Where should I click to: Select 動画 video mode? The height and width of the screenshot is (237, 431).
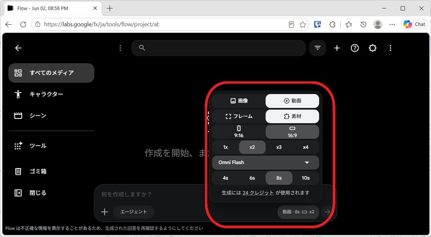[x=292, y=101]
